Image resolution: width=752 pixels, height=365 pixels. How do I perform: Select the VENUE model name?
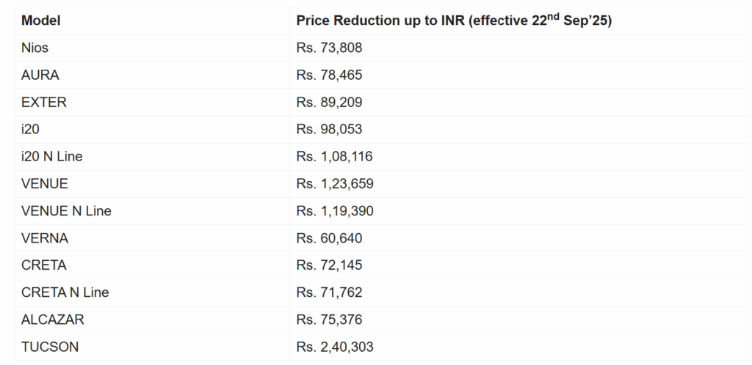(45, 183)
